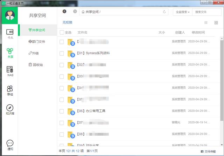This screenshot has height=156, width=224.
Task: Open the 群组 groups section
Action: pos(10,90)
